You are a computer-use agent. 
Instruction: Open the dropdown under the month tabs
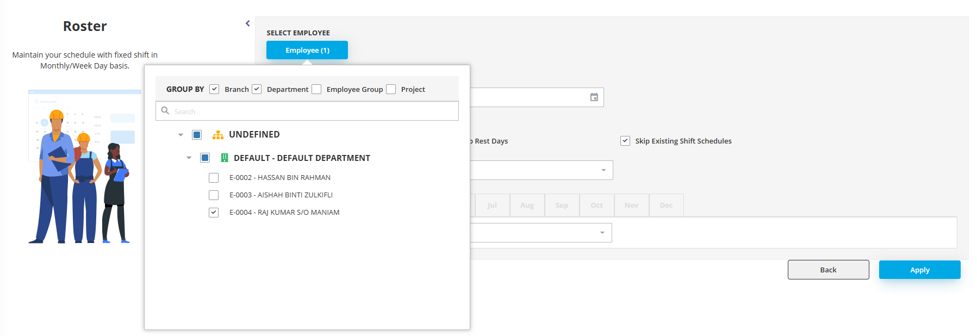tap(602, 233)
